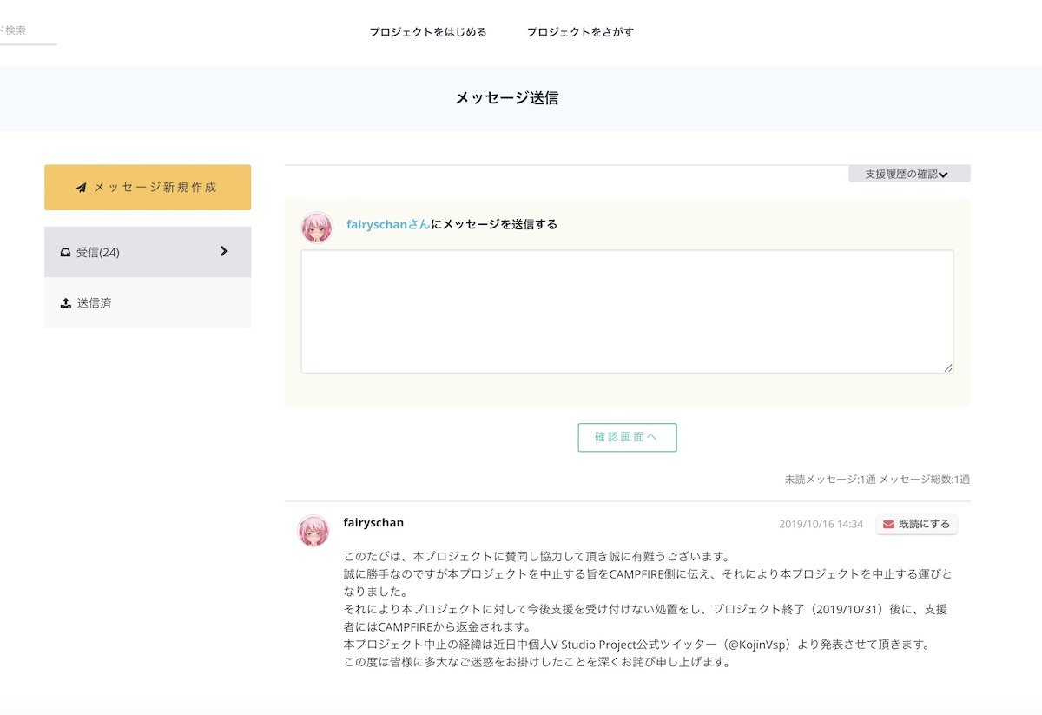Click the chevron arrow in 受信(24) row
Image resolution: width=1042 pixels, height=715 pixels.
click(x=223, y=251)
